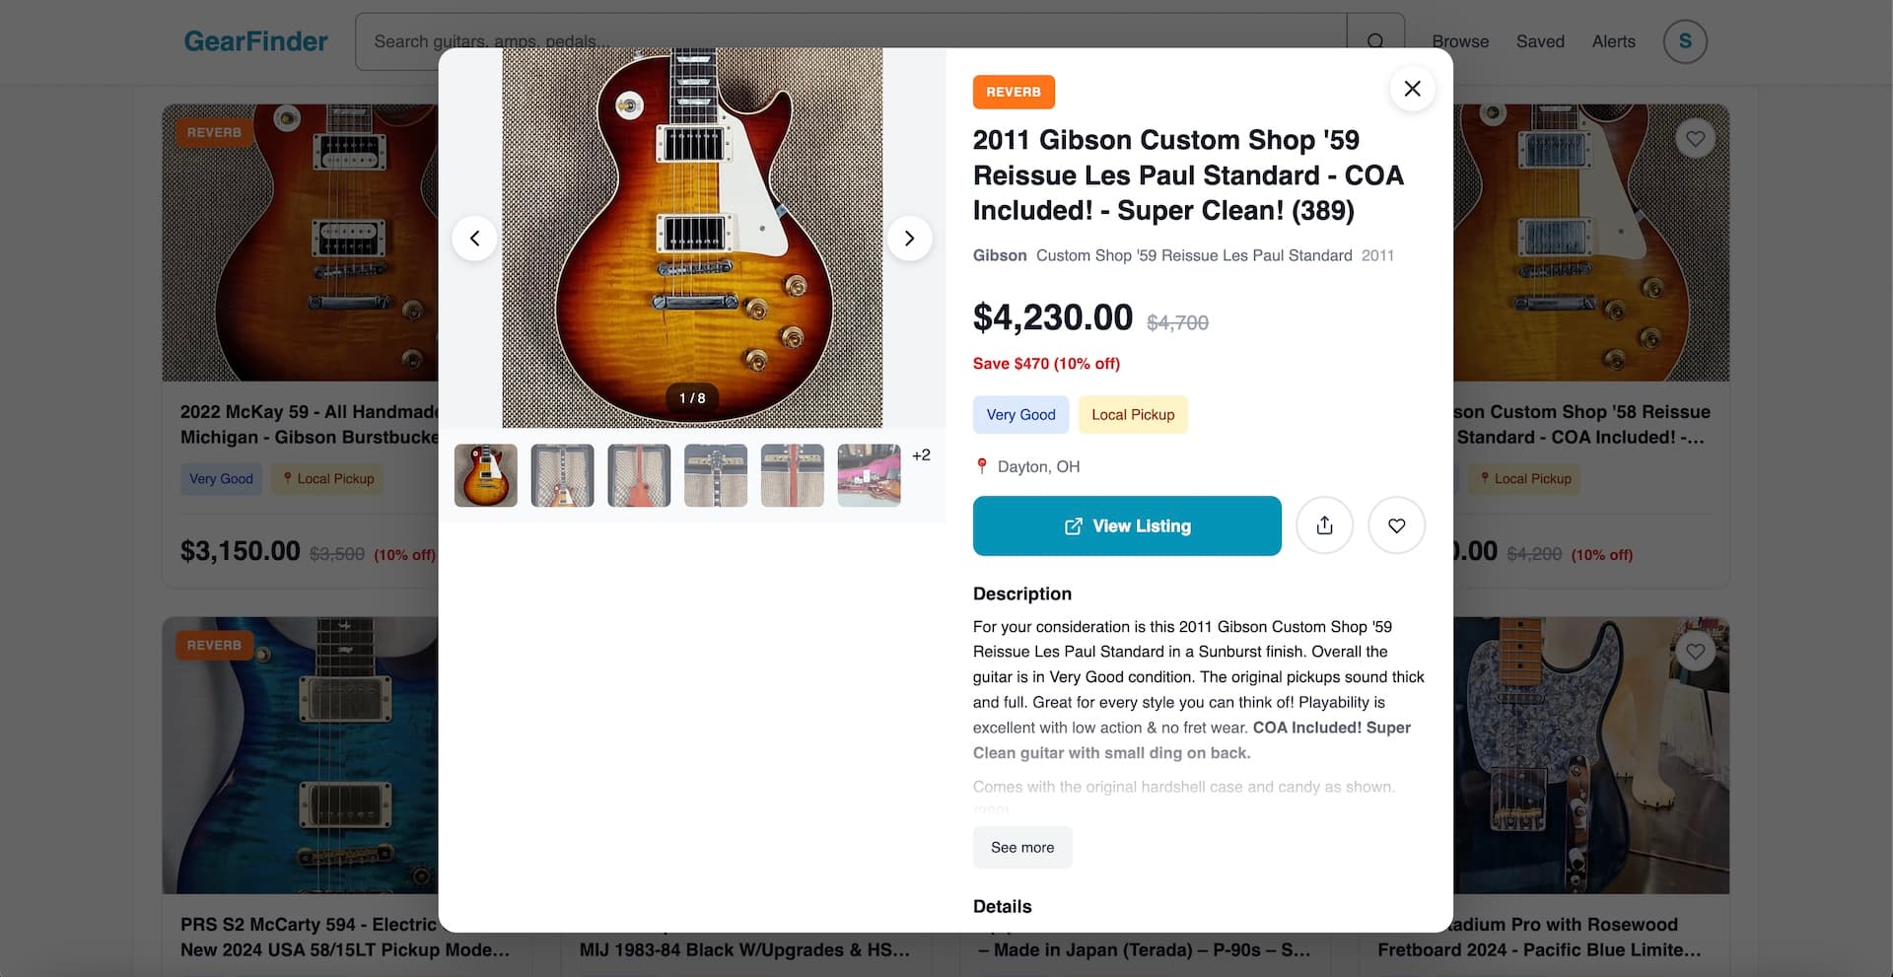Open the Saved nav item

click(x=1540, y=41)
